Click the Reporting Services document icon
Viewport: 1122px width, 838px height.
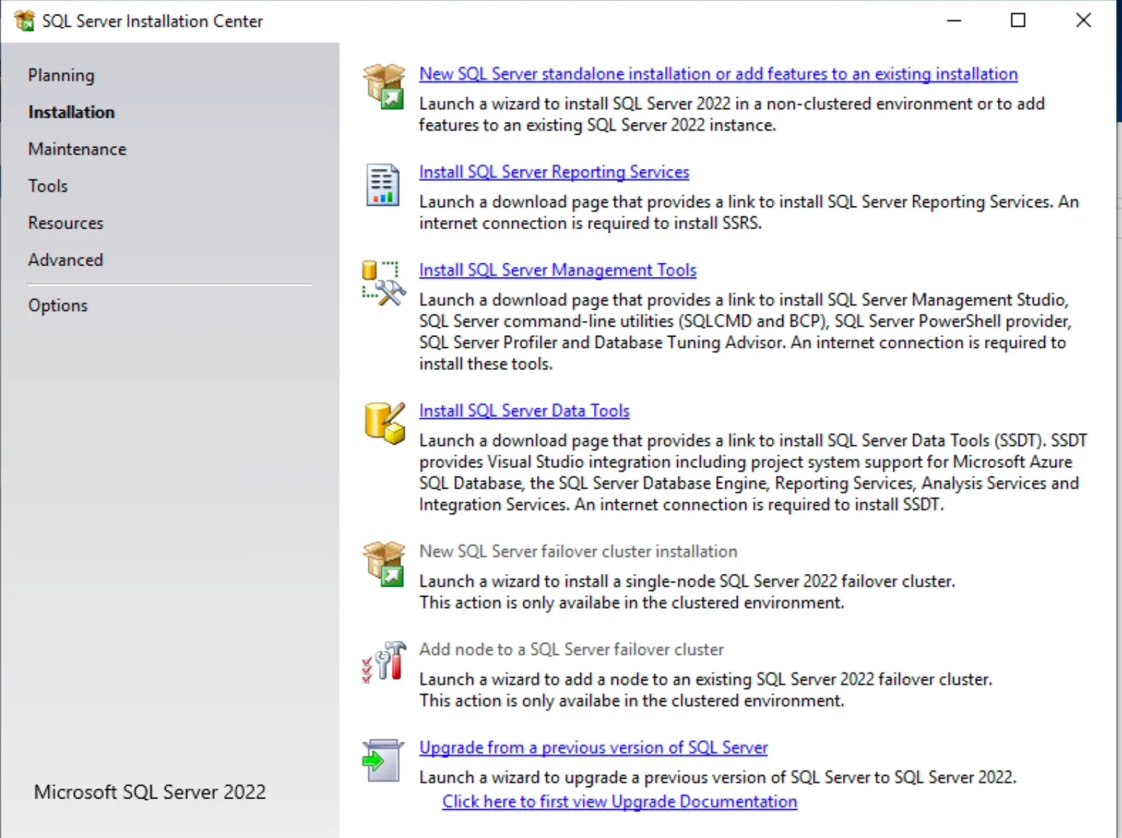(x=383, y=185)
